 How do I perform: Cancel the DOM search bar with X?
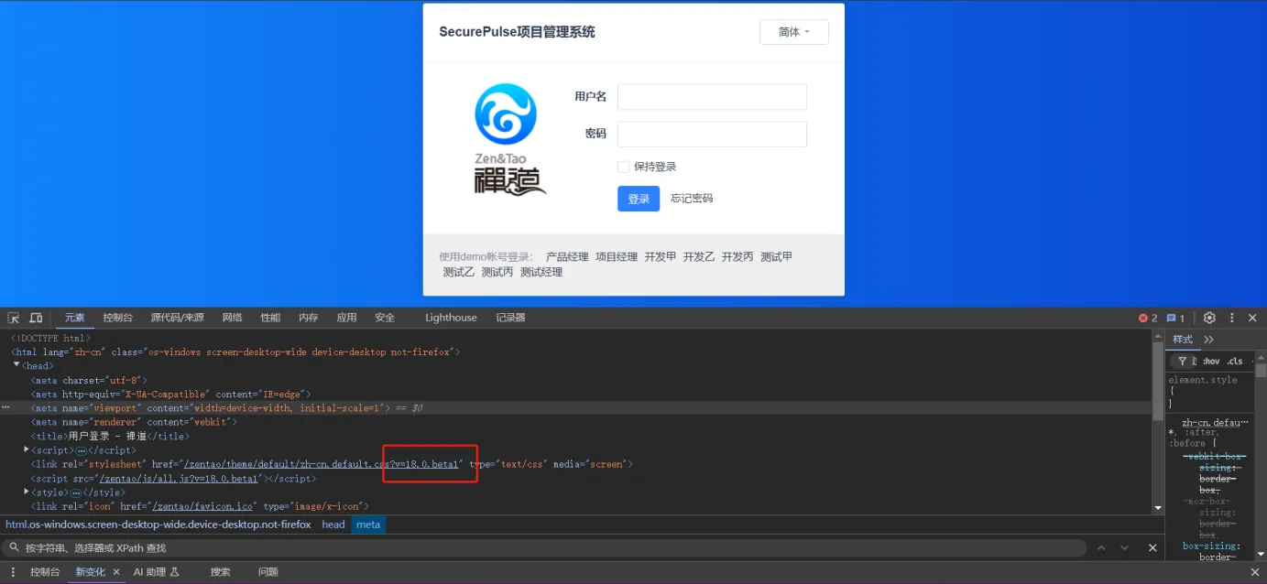pyautogui.click(x=1152, y=547)
